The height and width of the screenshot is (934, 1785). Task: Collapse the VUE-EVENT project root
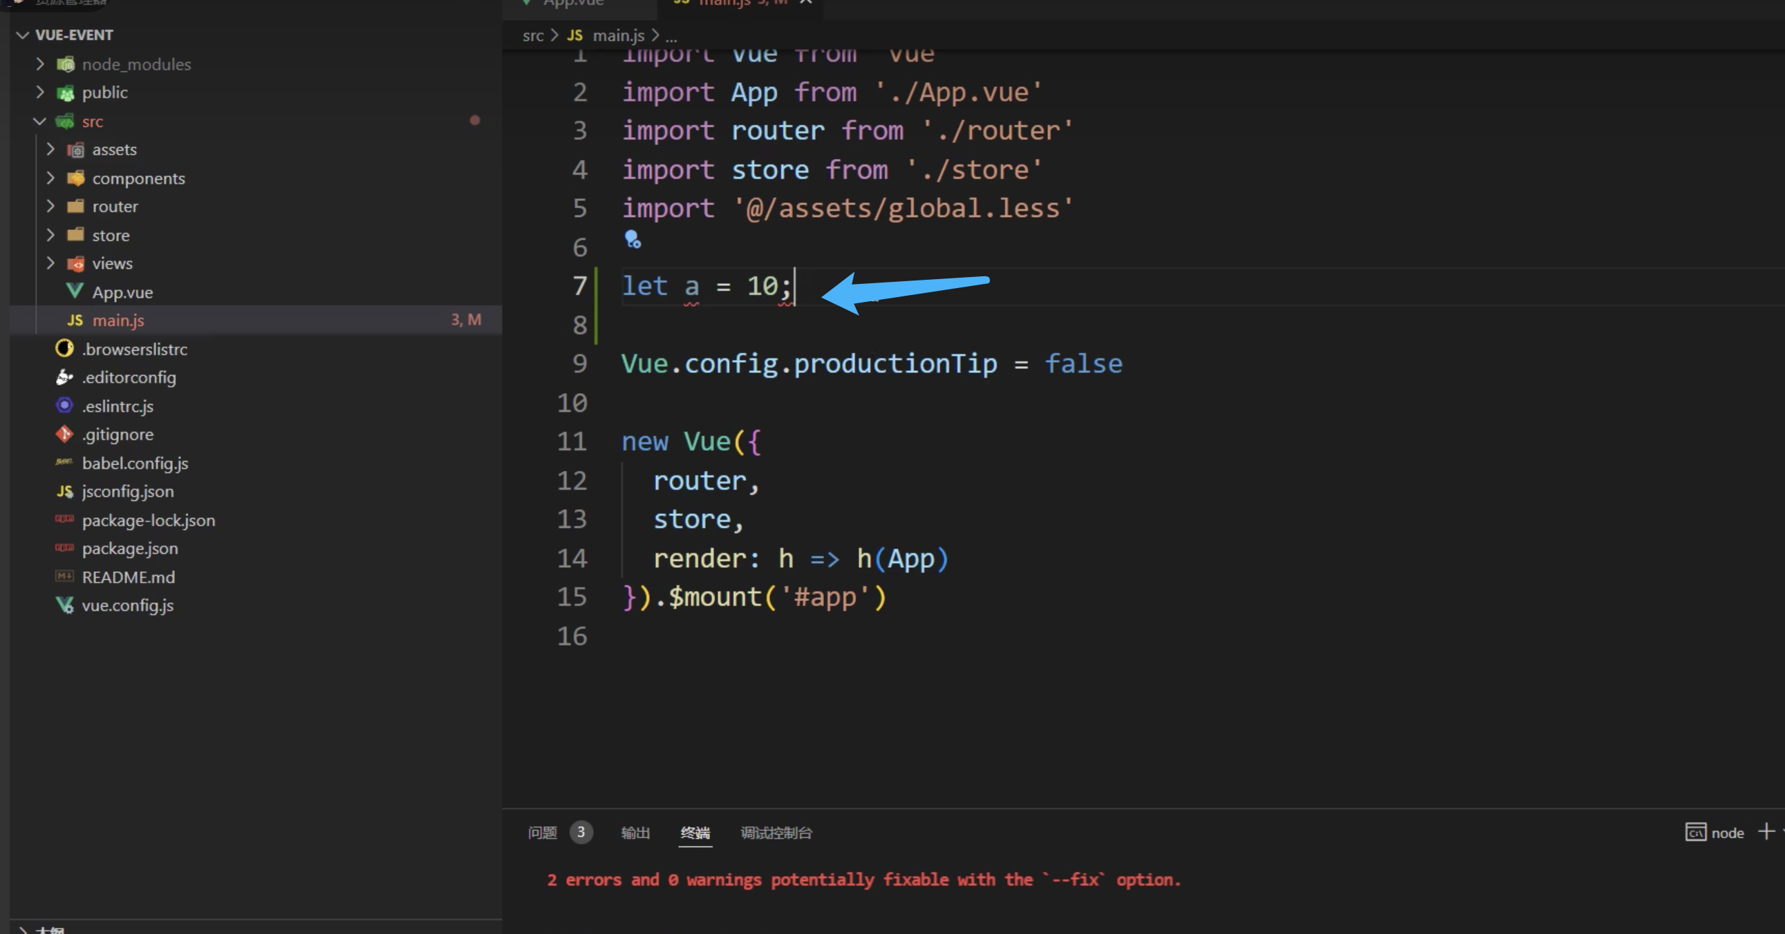[23, 35]
